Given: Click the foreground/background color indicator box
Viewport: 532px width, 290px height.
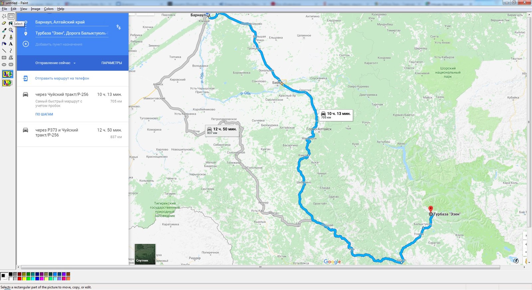Looking at the screenshot, I should pos(4,276).
